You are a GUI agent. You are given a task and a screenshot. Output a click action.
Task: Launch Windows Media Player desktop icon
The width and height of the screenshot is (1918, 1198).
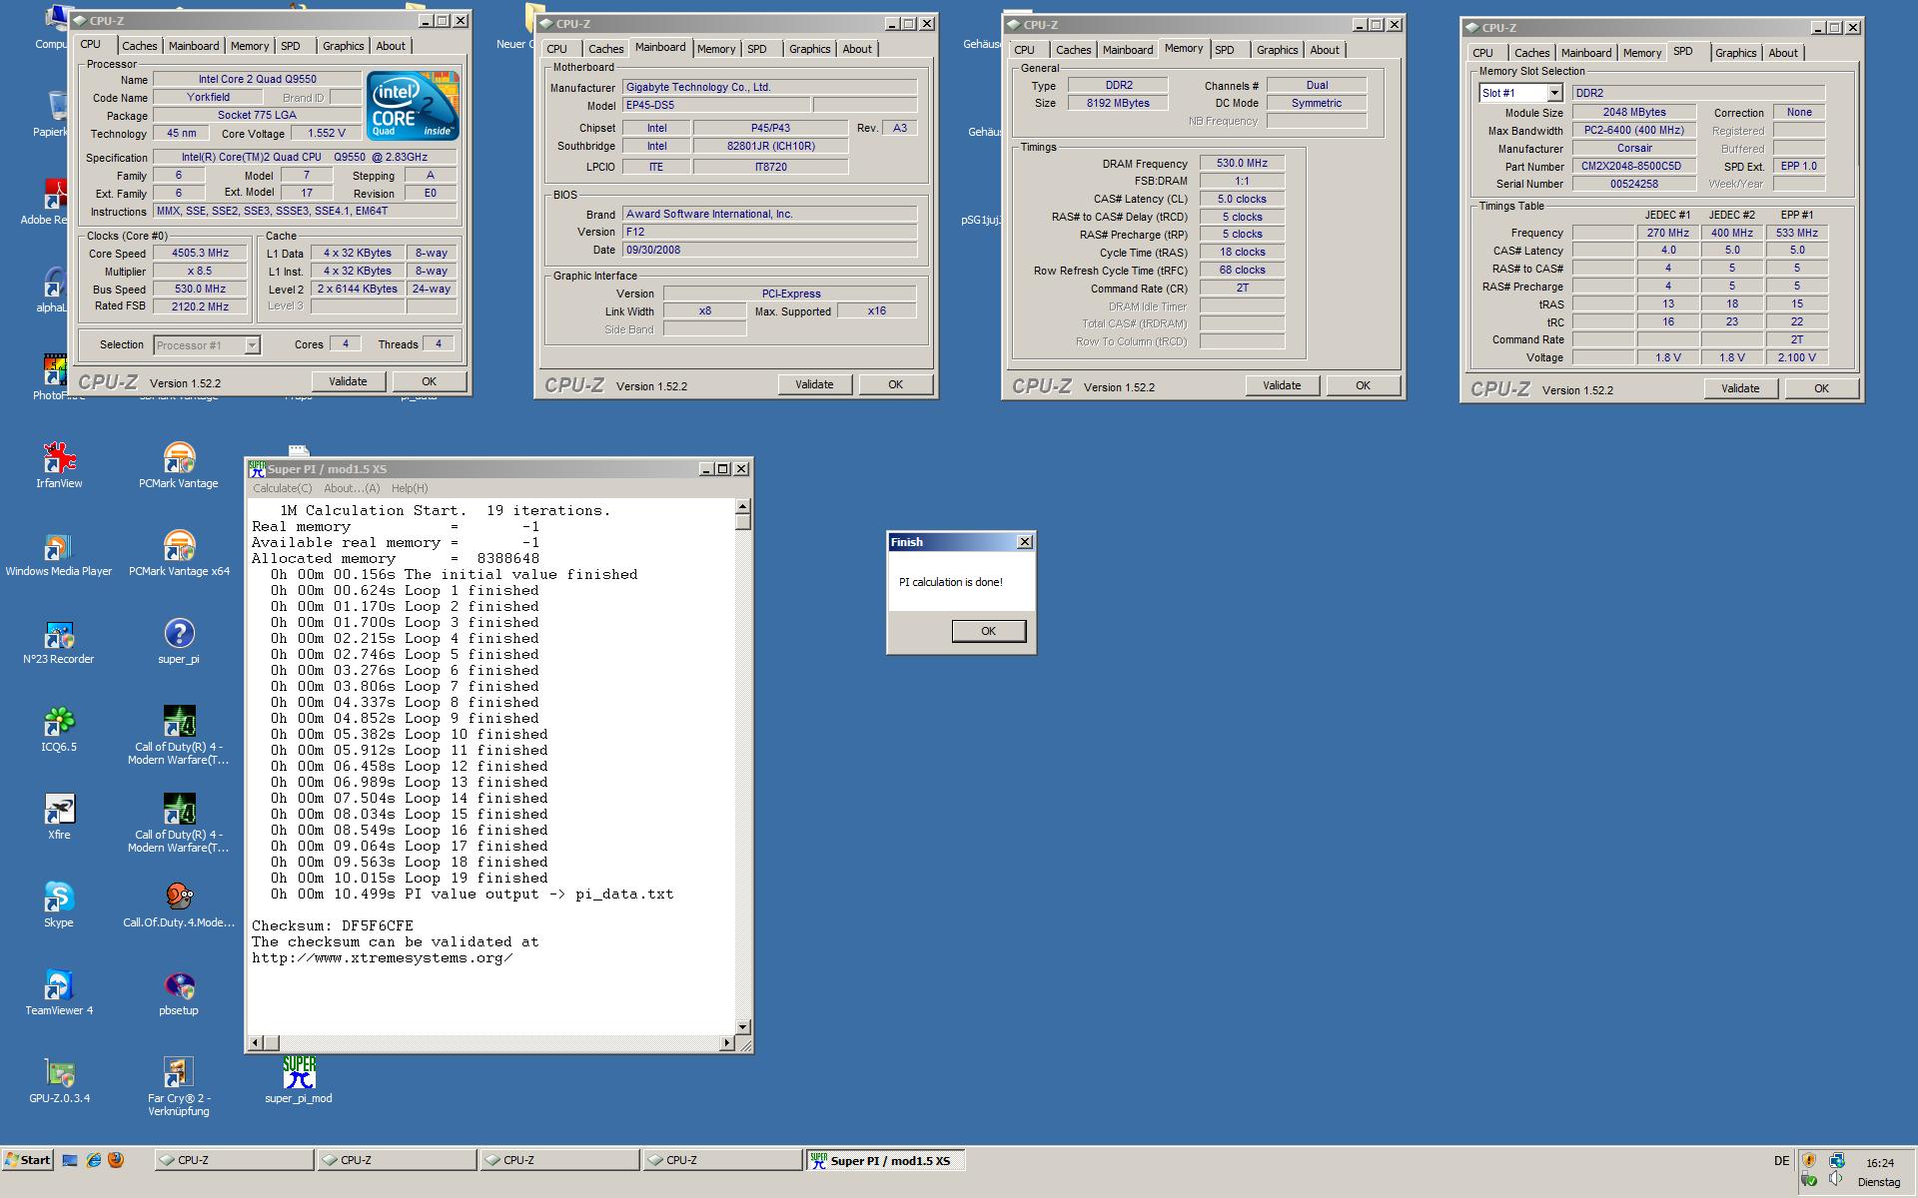(59, 553)
